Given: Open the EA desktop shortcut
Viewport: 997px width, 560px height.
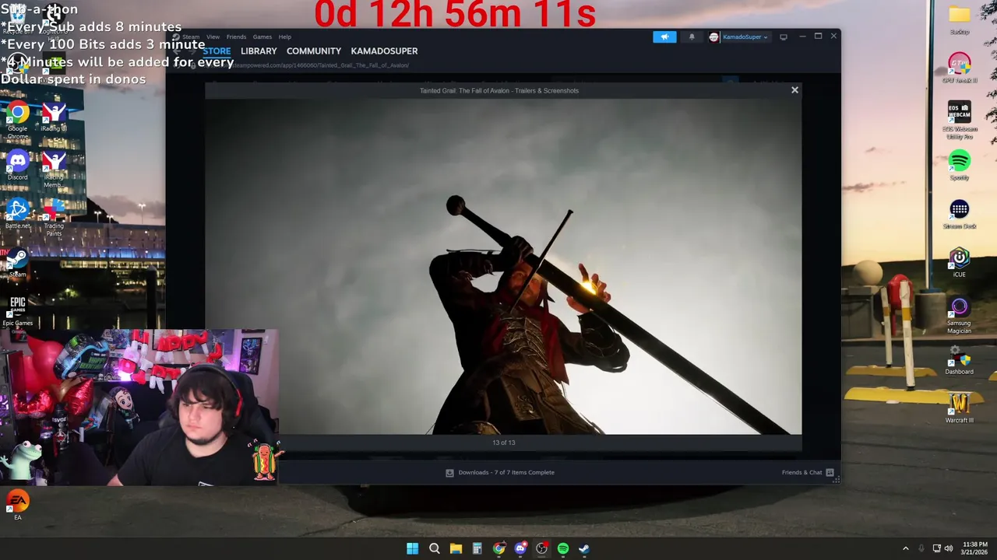Looking at the screenshot, I should tap(18, 505).
